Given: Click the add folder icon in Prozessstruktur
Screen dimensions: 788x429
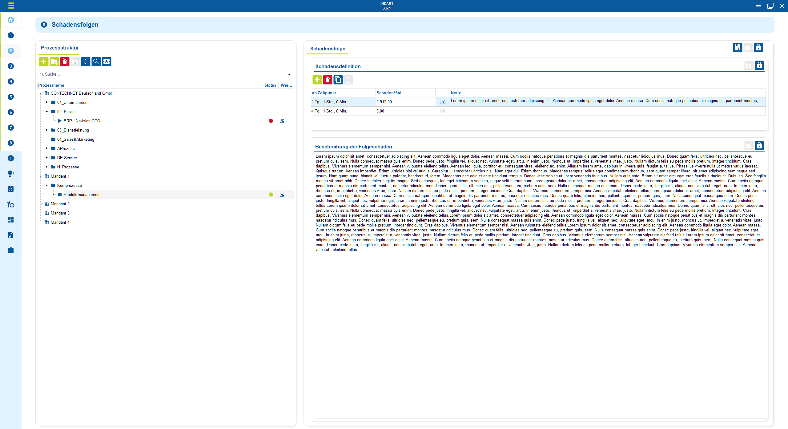Looking at the screenshot, I should click(54, 62).
